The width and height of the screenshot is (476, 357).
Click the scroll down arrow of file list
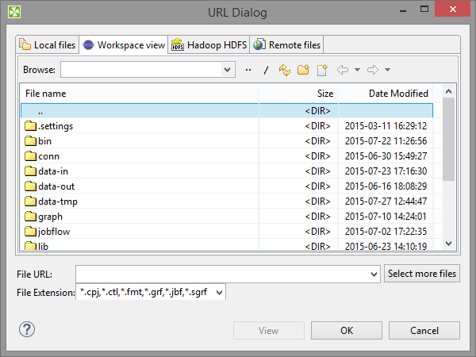pyautogui.click(x=449, y=244)
